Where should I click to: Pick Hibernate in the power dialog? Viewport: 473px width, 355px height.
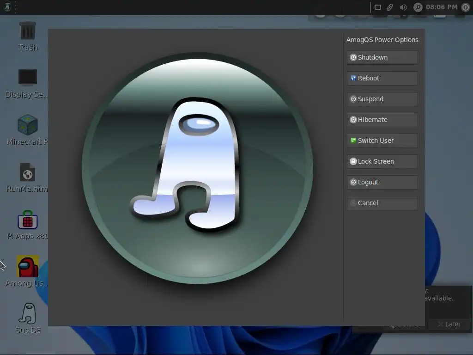pos(382,120)
